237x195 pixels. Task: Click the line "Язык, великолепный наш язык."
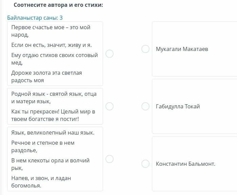(x=53, y=132)
